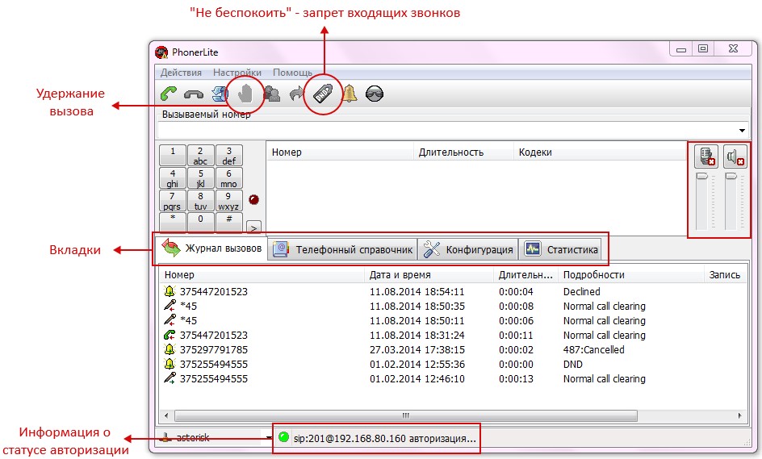Click bell icon of 375447201523 Declined row
The width and height of the screenshot is (762, 459).
click(170, 291)
